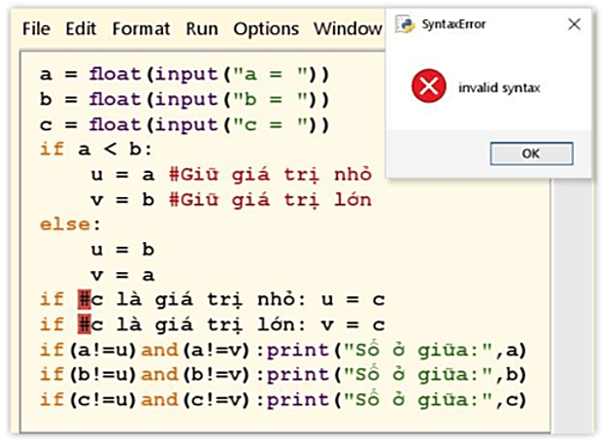Close the SyntaxError dialog with X
602x440 pixels.
pyautogui.click(x=574, y=23)
